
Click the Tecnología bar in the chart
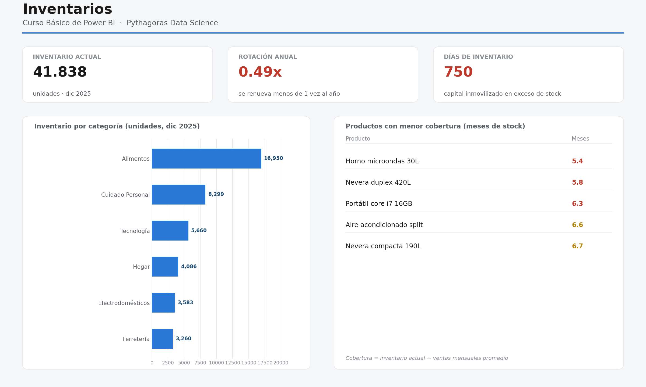(x=170, y=231)
